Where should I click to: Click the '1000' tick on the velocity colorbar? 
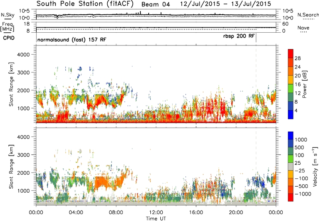301,140
